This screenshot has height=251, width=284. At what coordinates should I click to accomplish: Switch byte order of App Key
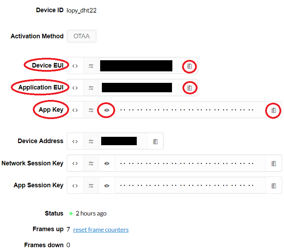pos(91,110)
